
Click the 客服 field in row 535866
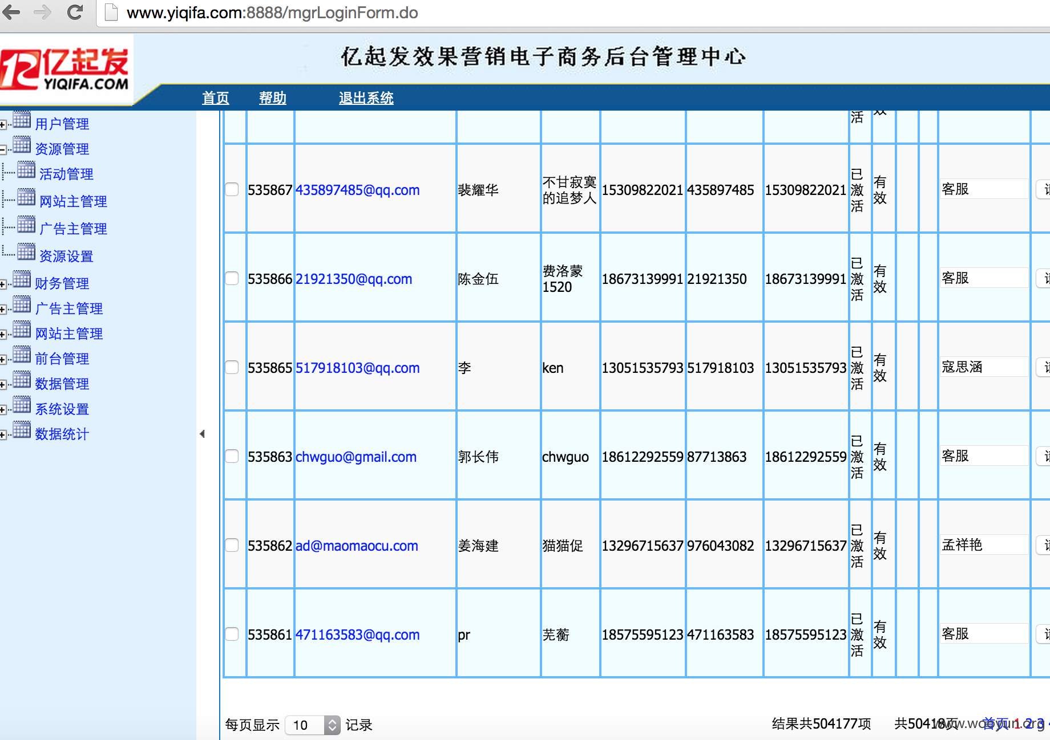(x=984, y=278)
